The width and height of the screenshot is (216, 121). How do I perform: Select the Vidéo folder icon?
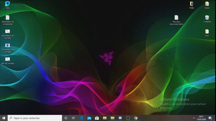191,5
